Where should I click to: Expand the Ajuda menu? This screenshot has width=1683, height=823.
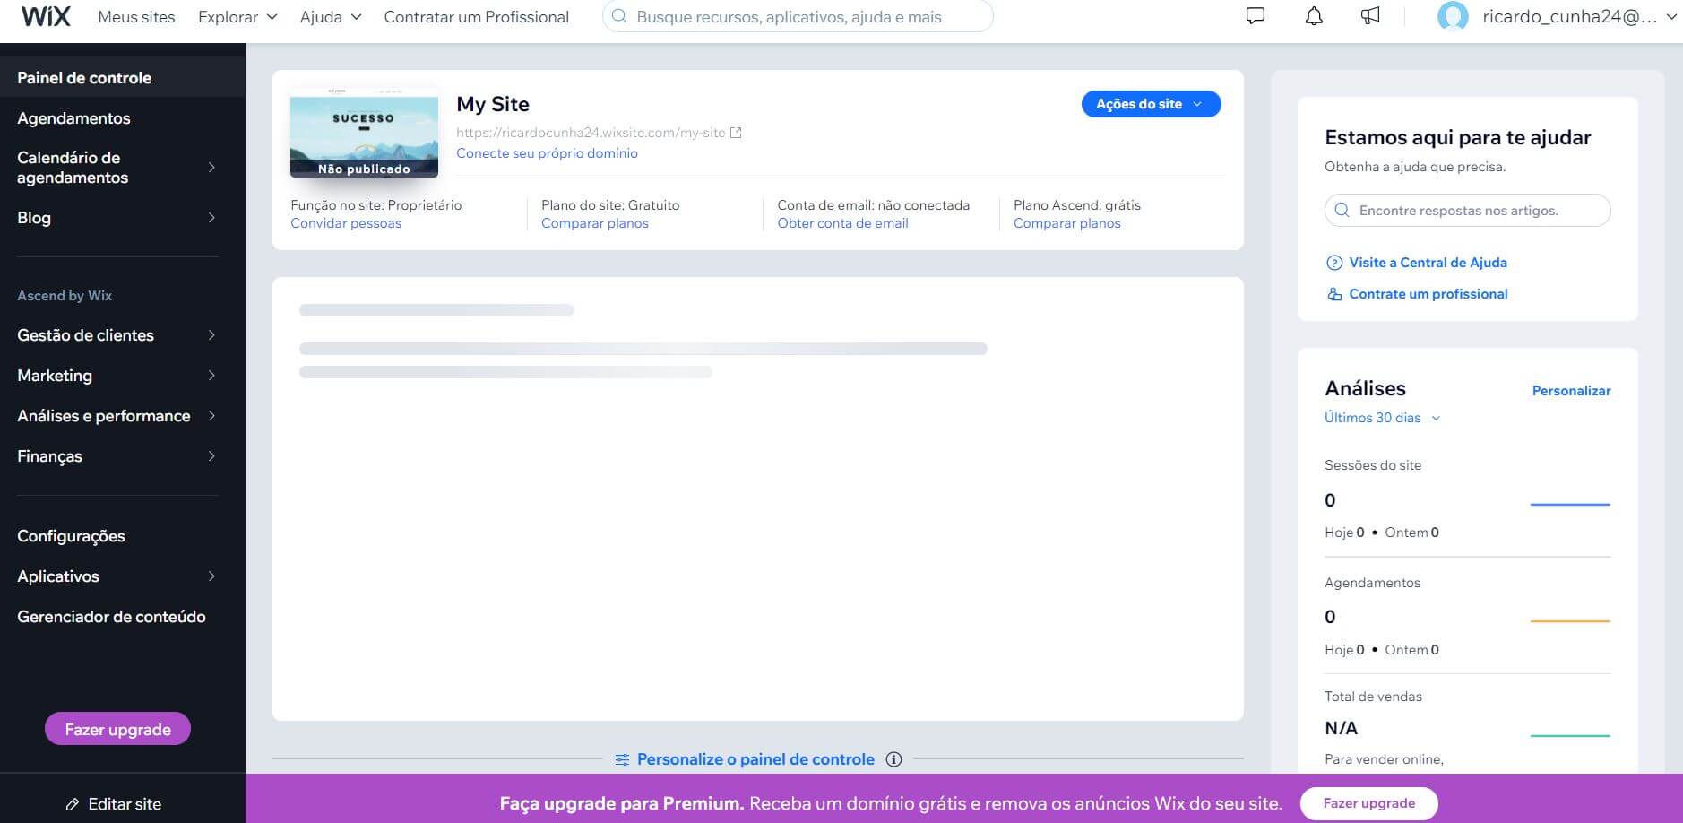[331, 17]
